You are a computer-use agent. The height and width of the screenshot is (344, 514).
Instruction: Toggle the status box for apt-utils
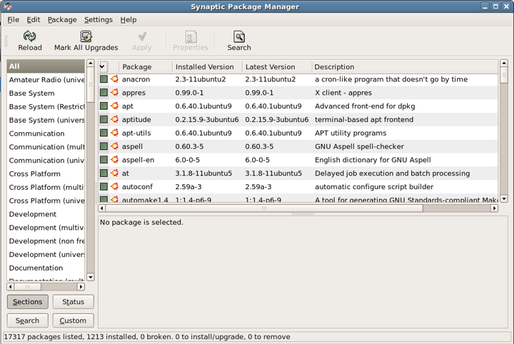pos(103,133)
